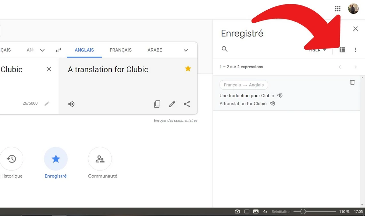
Task: Click the 17:05 clock
Action: pos(358,212)
